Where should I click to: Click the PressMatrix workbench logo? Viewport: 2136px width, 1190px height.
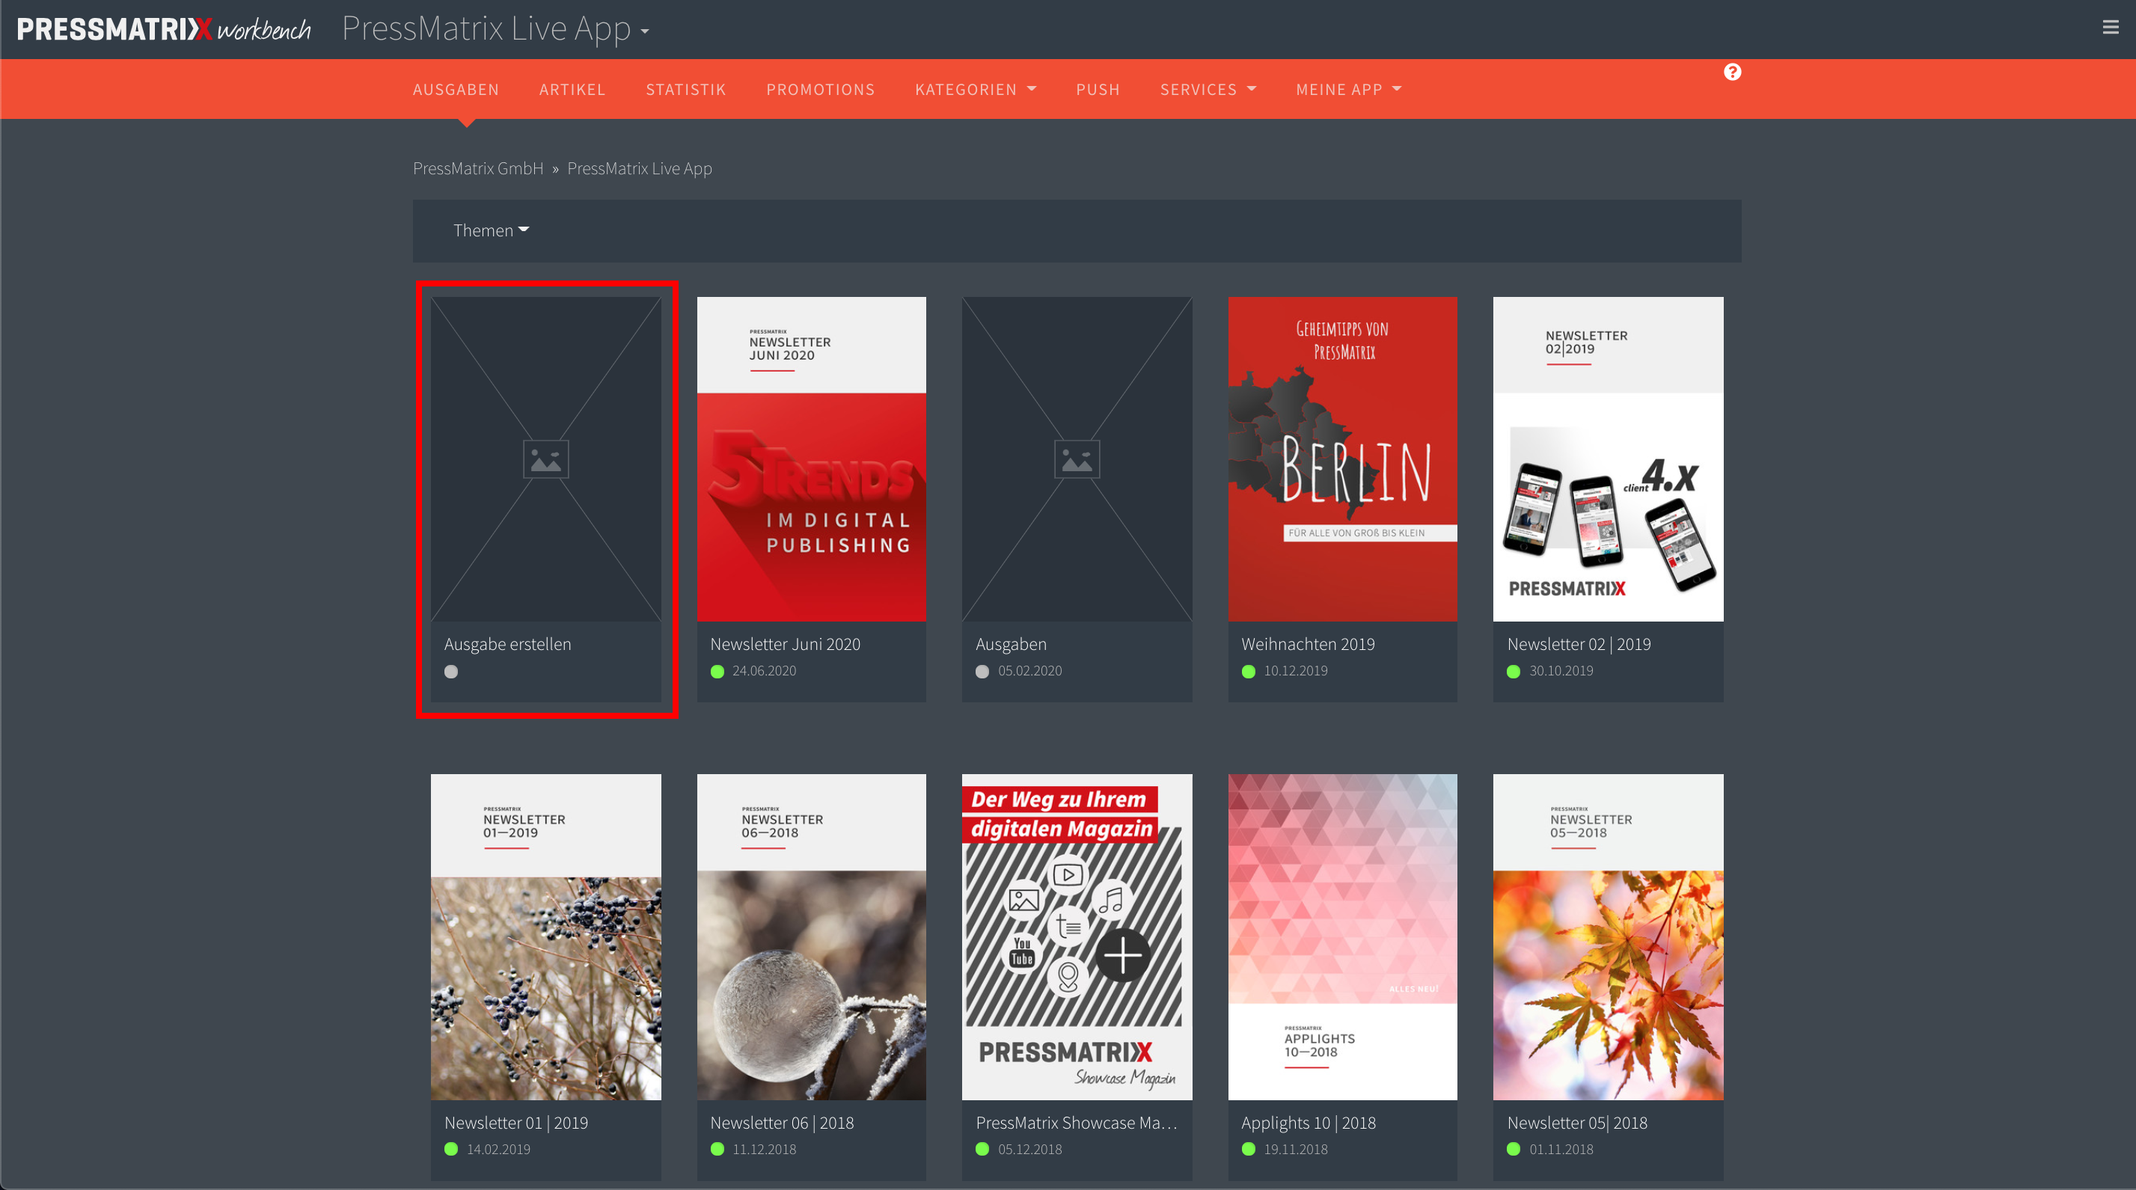[163, 30]
